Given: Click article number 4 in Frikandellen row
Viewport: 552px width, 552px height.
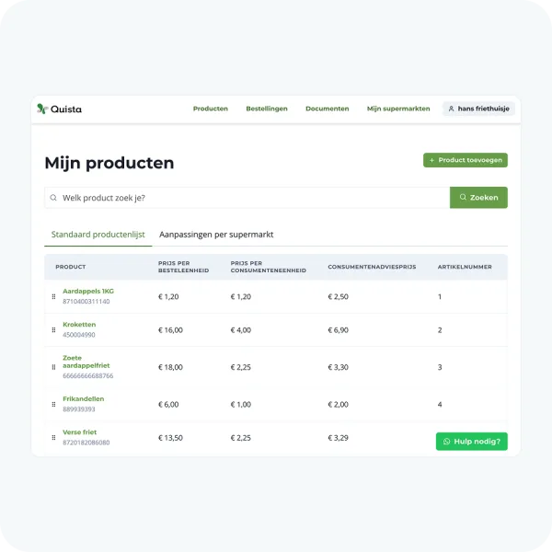Looking at the screenshot, I should coord(440,405).
